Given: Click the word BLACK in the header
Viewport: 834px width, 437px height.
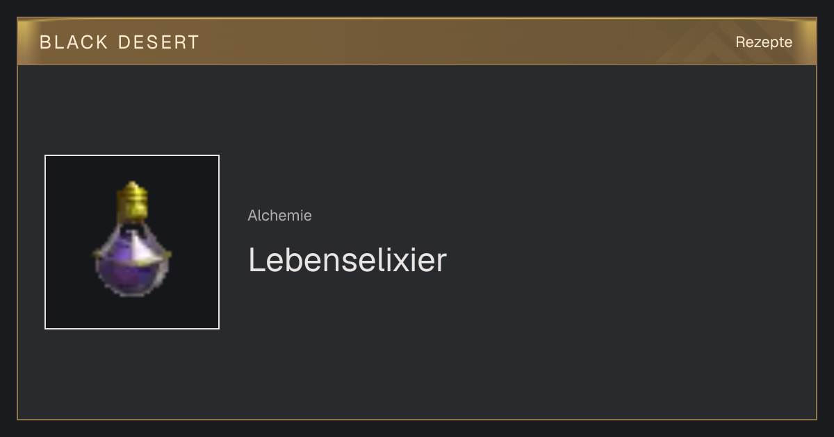Looking at the screenshot, I should (x=74, y=42).
